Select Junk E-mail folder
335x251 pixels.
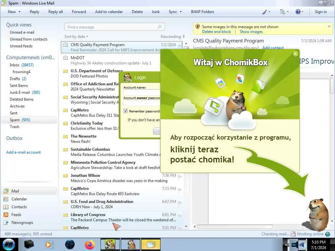[25, 92]
